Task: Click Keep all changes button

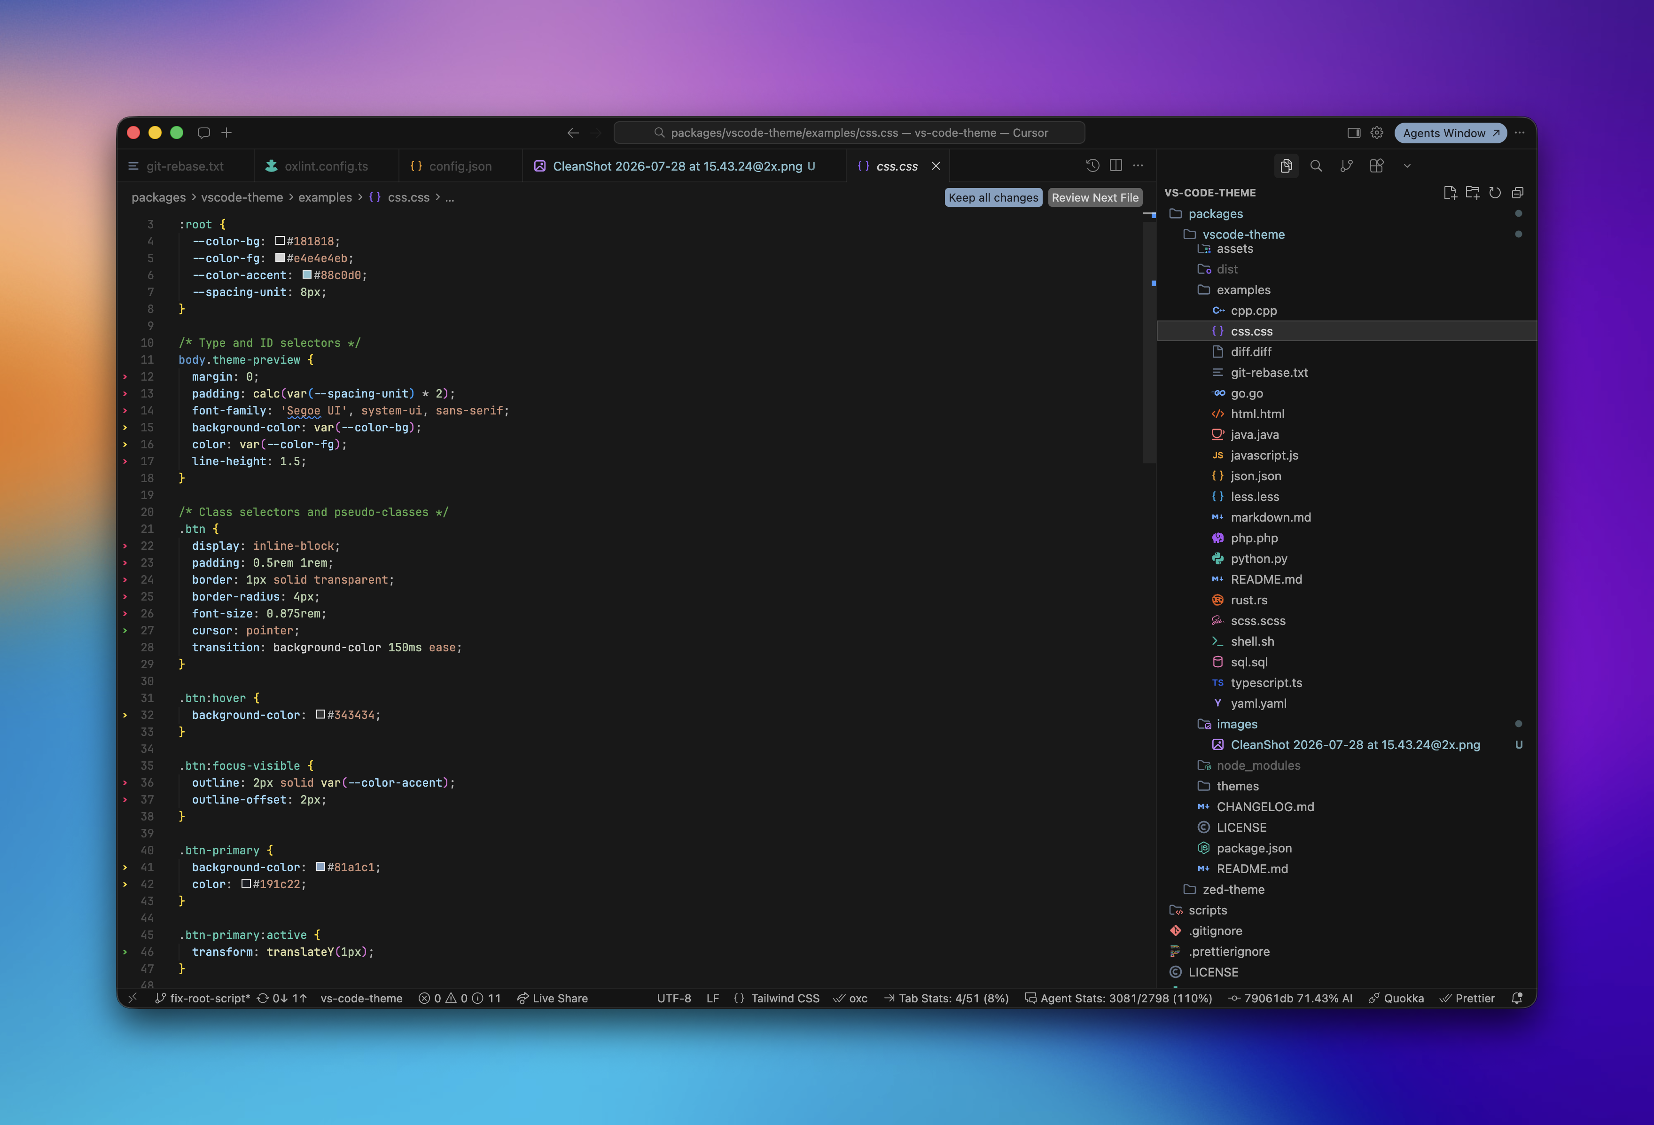Action: click(993, 198)
